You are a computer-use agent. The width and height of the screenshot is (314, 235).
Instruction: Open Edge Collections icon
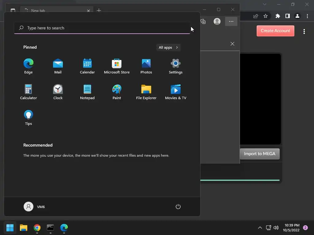[203, 21]
